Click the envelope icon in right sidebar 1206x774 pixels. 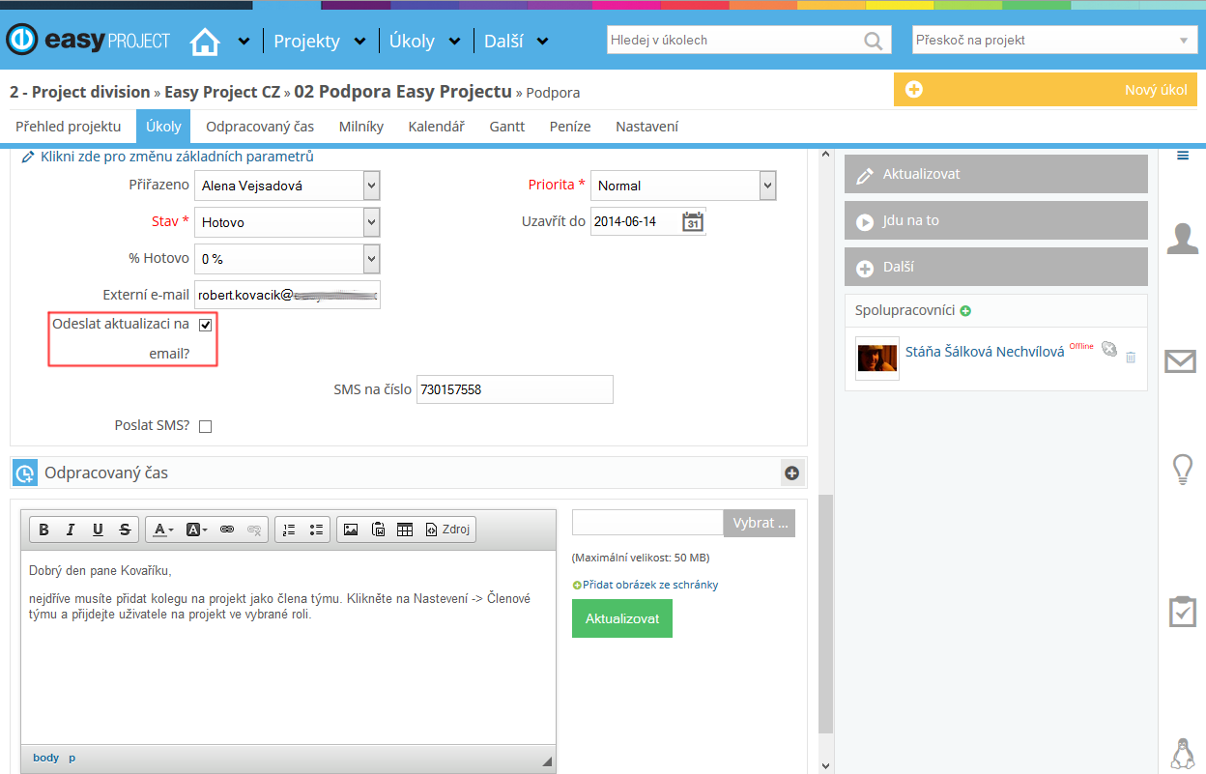[1180, 361]
